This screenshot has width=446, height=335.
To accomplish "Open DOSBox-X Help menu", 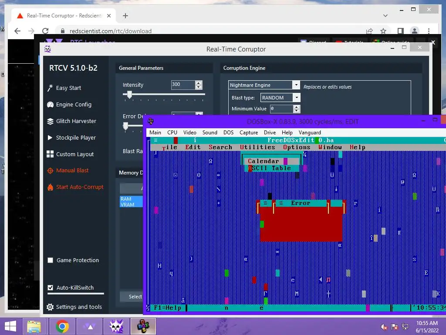I will [287, 133].
